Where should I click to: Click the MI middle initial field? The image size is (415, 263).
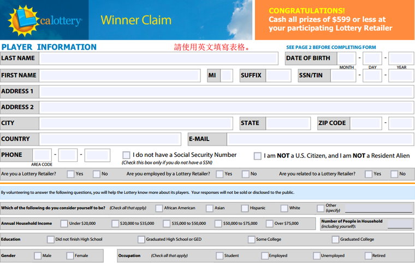[x=227, y=76]
